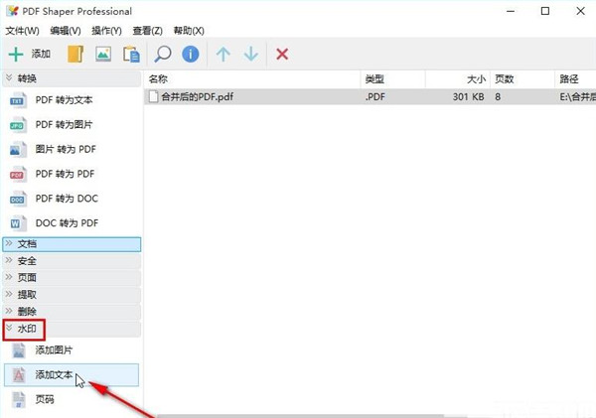596x418 pixels.
Task: Click the picture toolbar icon
Action: tap(103, 54)
